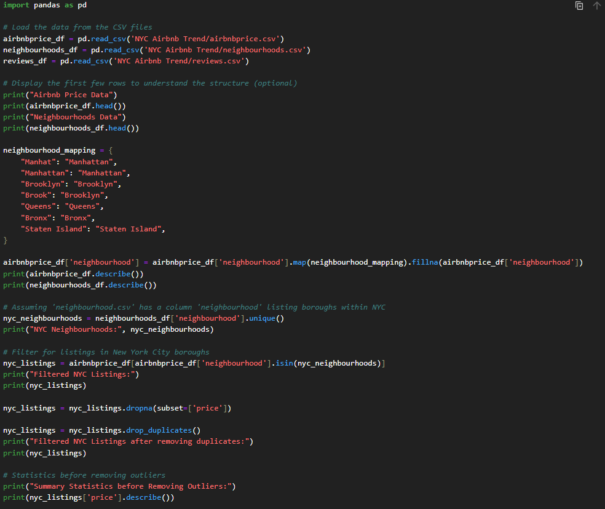605x509 pixels.
Task: Click the "Manhat": "Manhattan" mapping entry
Action: click(x=69, y=162)
